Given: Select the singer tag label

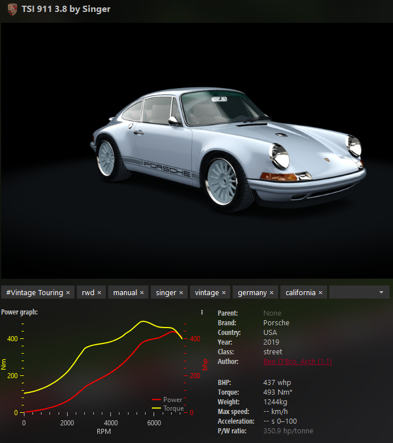Looking at the screenshot, I should tap(166, 293).
